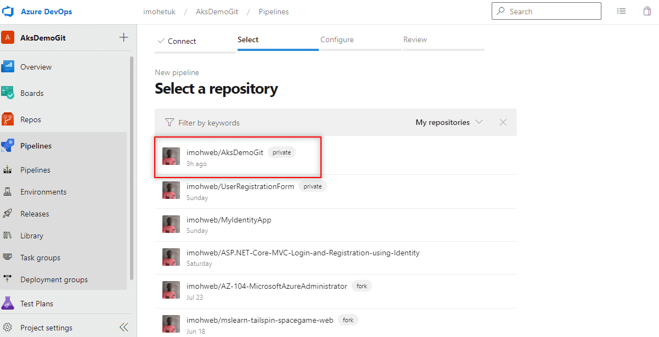Viewport: 659px width, 337px height.
Task: Open Task groups in the sidebar
Action: [x=40, y=258]
